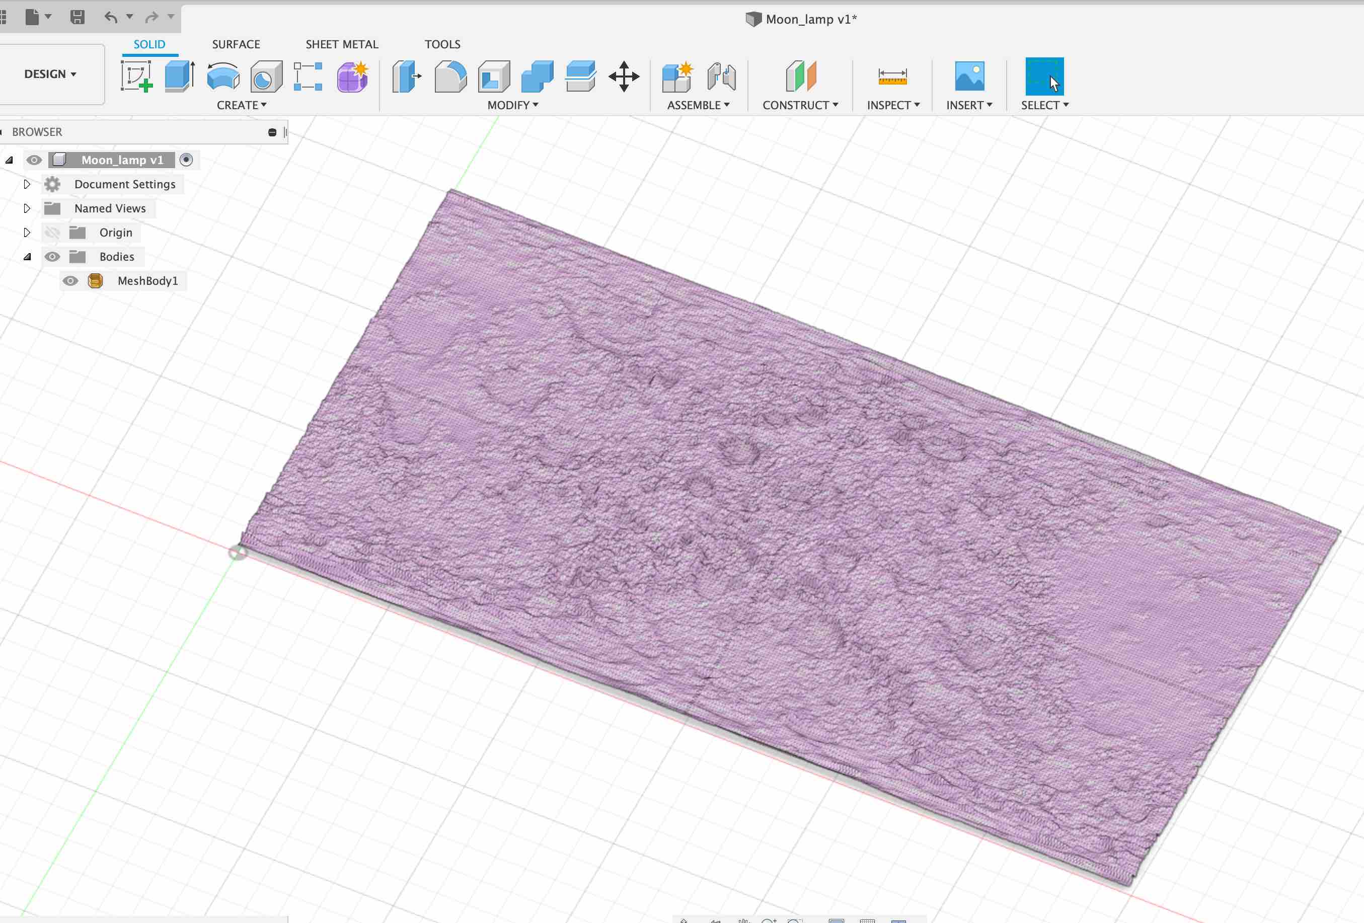Open the Redo history dropdown arrow

pyautogui.click(x=171, y=17)
